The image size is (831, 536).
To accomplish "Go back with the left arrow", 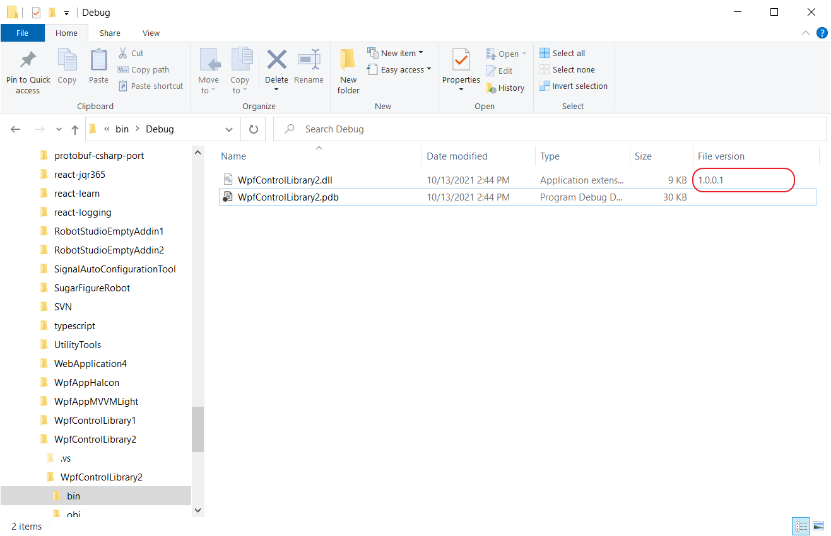I will click(16, 129).
